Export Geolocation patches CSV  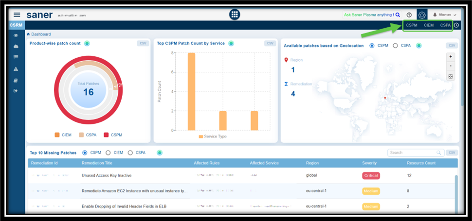(x=452, y=46)
